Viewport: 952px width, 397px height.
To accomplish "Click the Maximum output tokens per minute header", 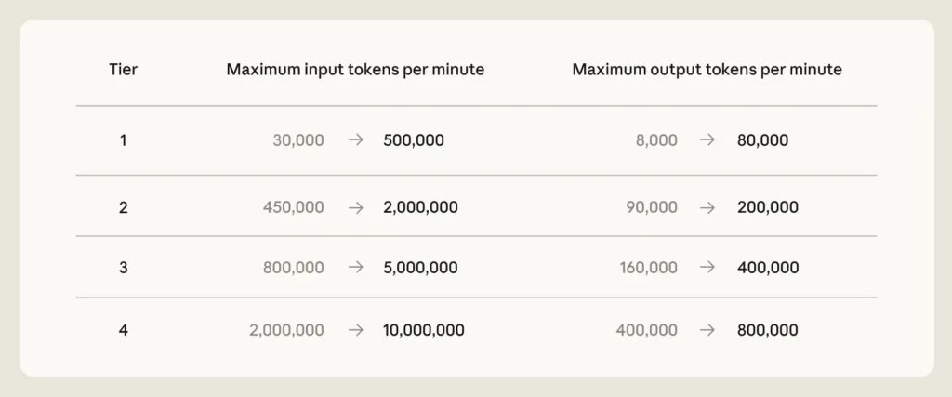I will pos(707,70).
